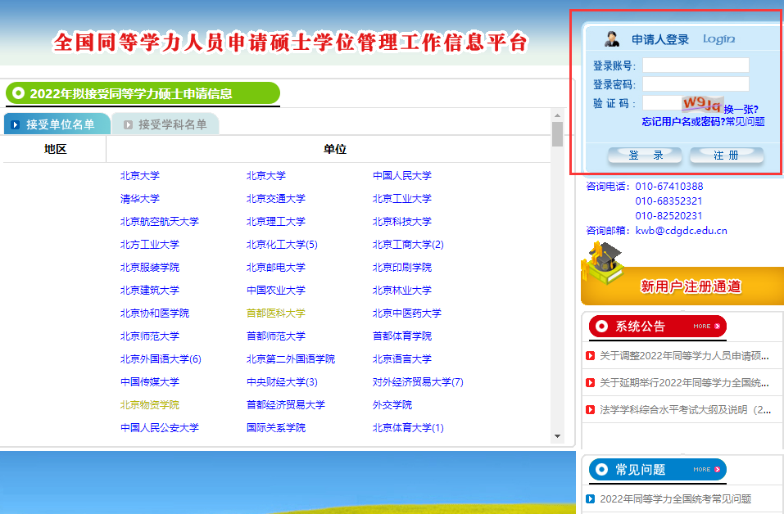Click the circle icon in 系统公告 header
Viewport: 784px width, 514px height.
pyautogui.click(x=601, y=327)
